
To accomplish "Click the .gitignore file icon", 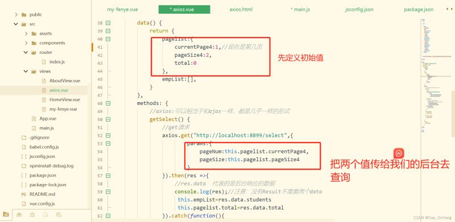I will (24, 137).
